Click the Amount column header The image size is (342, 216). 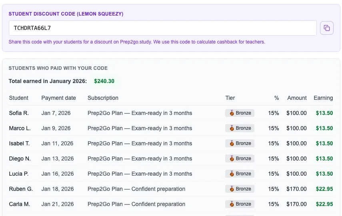pos(297,98)
